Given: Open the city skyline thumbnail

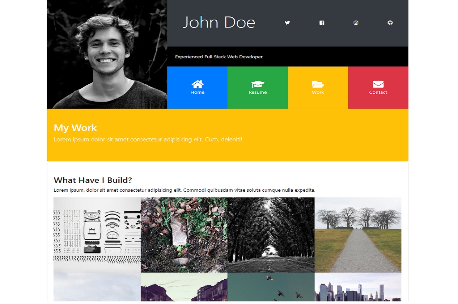Looking at the screenshot, I should point(358,287).
